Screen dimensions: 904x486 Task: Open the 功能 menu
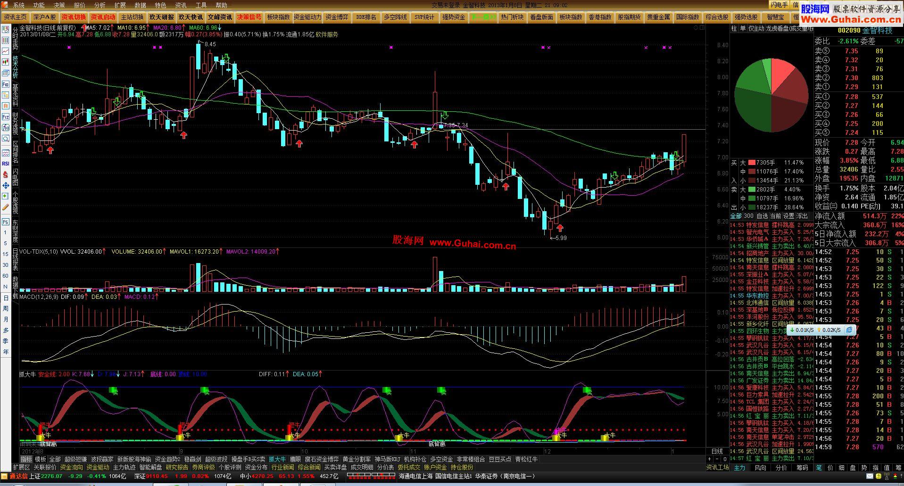click(x=39, y=5)
